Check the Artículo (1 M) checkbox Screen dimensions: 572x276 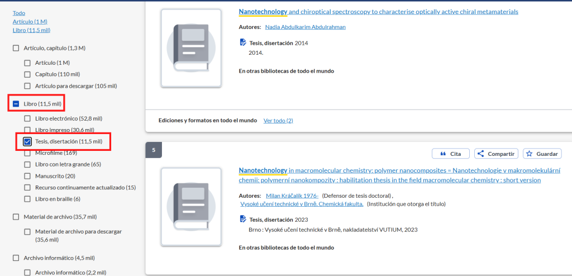coord(27,63)
